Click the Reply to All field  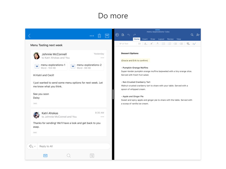[x=74, y=146]
